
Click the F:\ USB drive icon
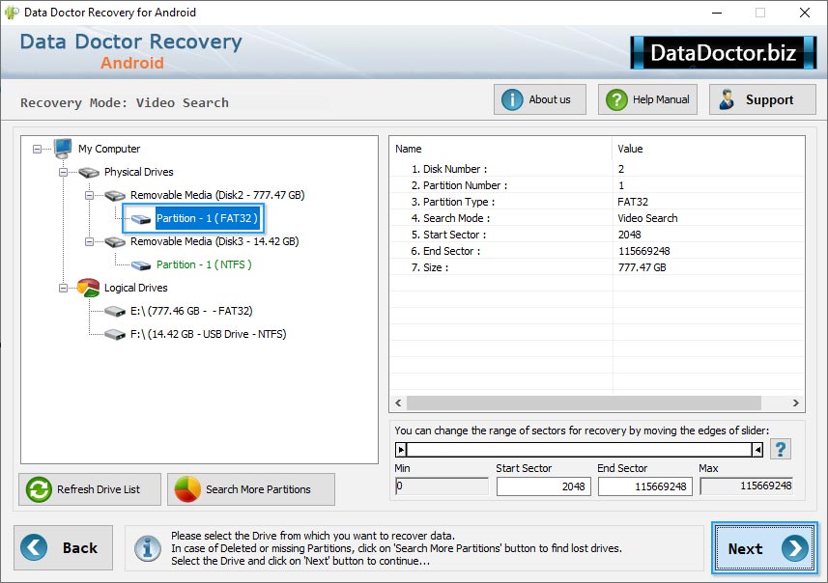[115, 335]
